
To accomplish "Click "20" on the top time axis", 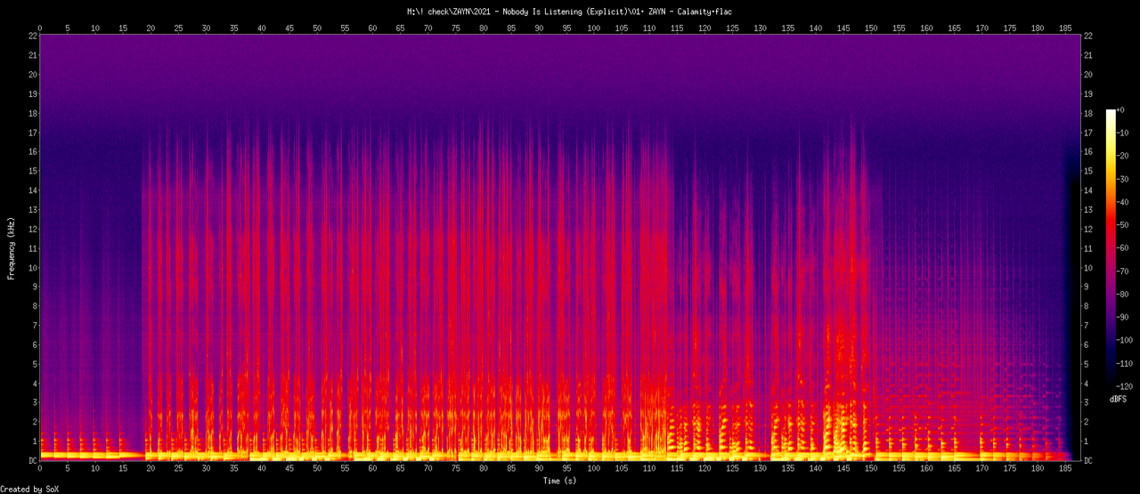I will pos(151,28).
